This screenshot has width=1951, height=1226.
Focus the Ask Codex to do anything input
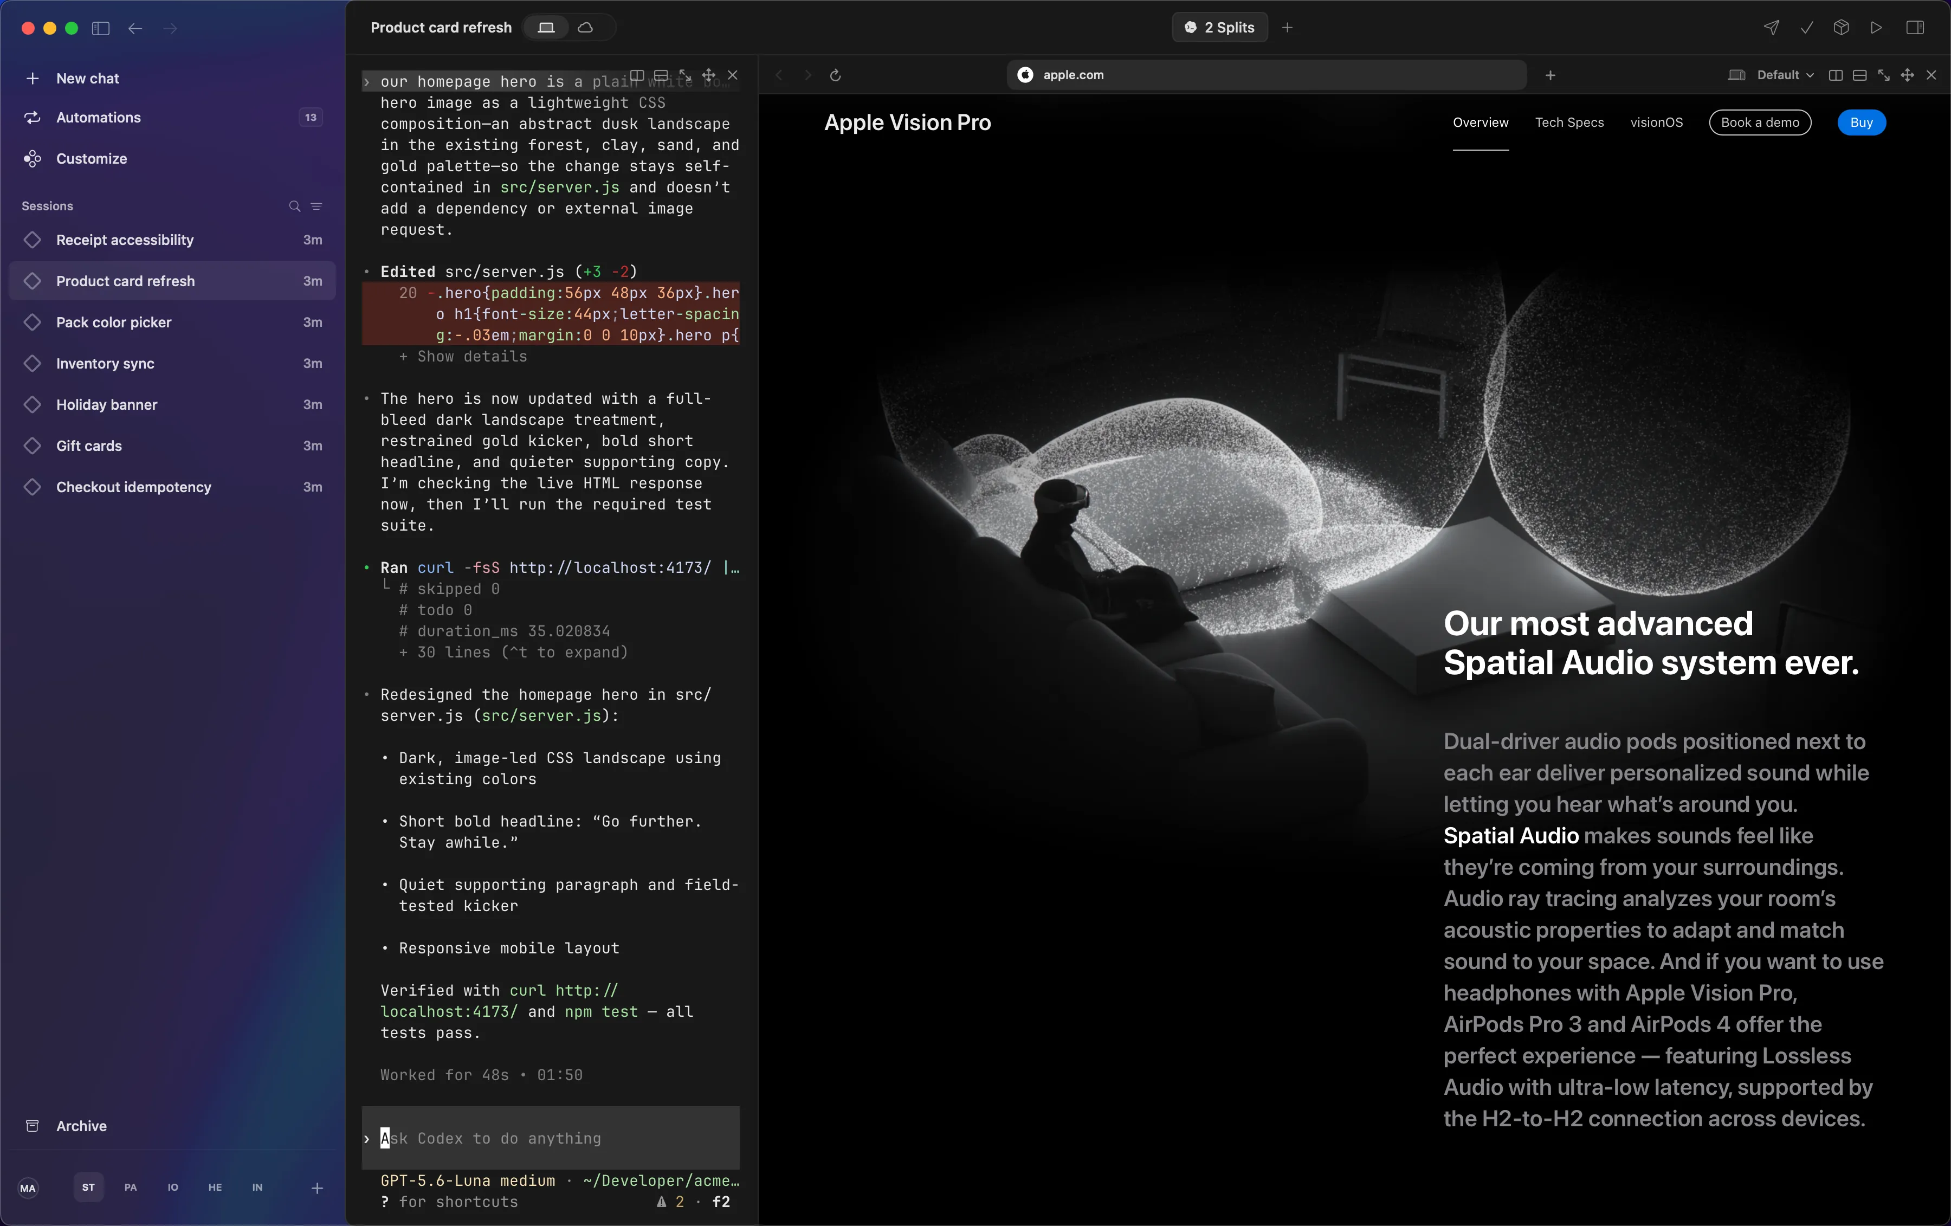pyautogui.click(x=550, y=1139)
